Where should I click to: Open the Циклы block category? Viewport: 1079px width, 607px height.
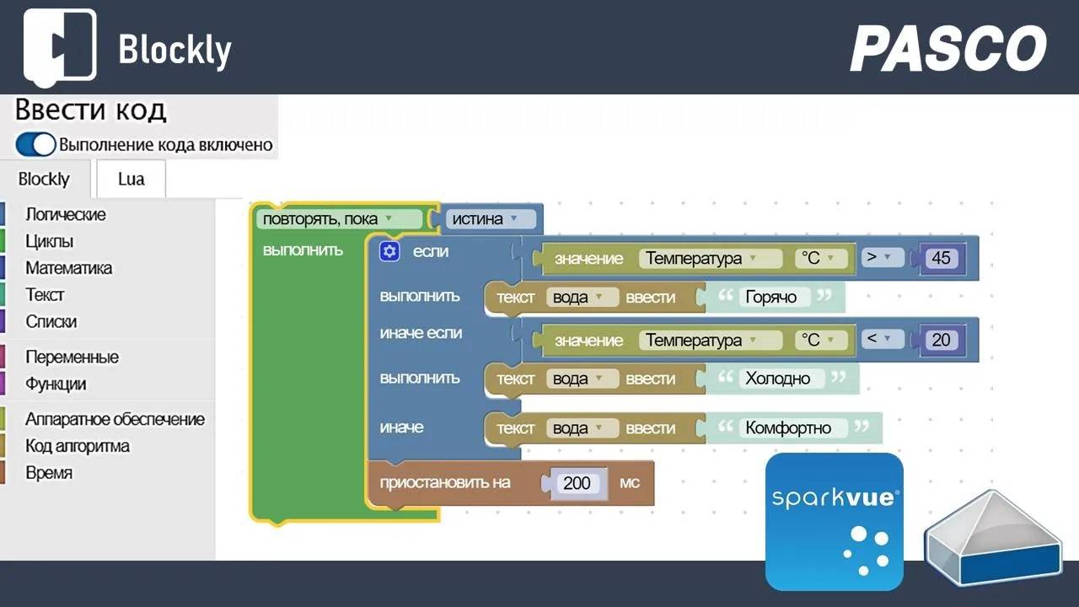coord(49,241)
